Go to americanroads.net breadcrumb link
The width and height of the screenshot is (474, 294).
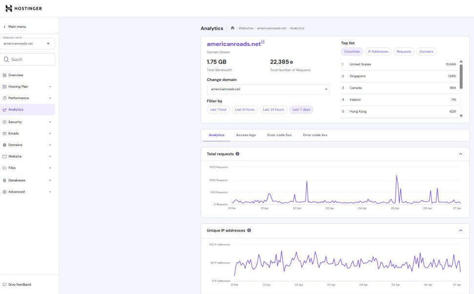tap(271, 28)
